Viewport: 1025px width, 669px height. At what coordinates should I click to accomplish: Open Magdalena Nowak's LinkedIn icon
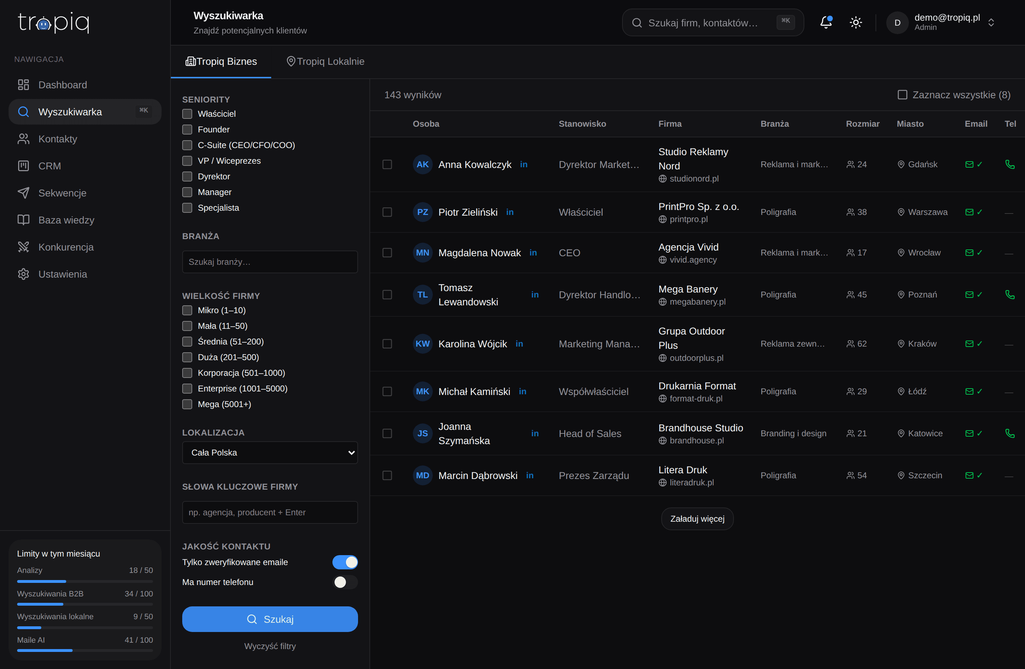pos(533,253)
